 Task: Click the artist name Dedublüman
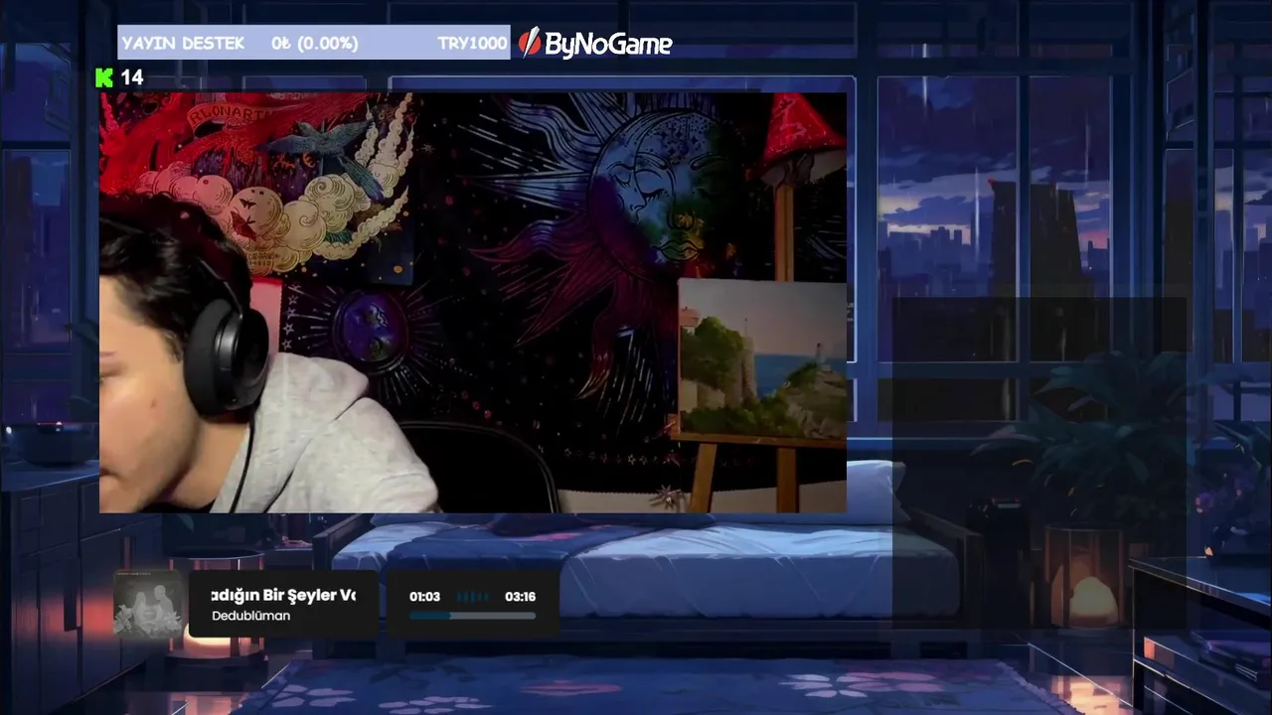(x=251, y=616)
